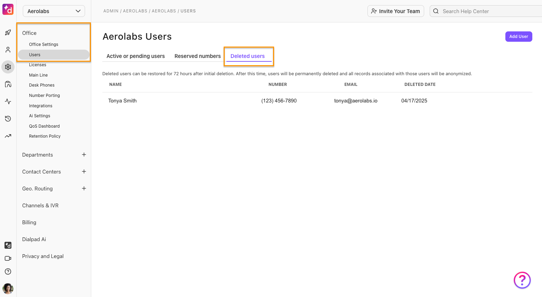Expand Departments with the plus icon
This screenshot has width=542, height=297.
84,155
